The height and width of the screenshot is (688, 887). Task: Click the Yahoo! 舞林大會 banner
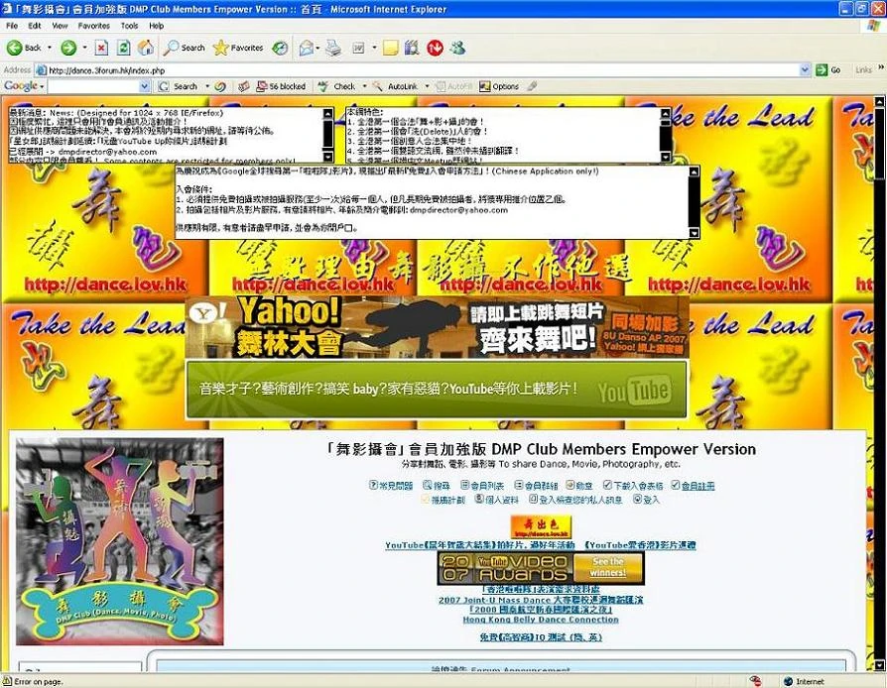(x=437, y=328)
